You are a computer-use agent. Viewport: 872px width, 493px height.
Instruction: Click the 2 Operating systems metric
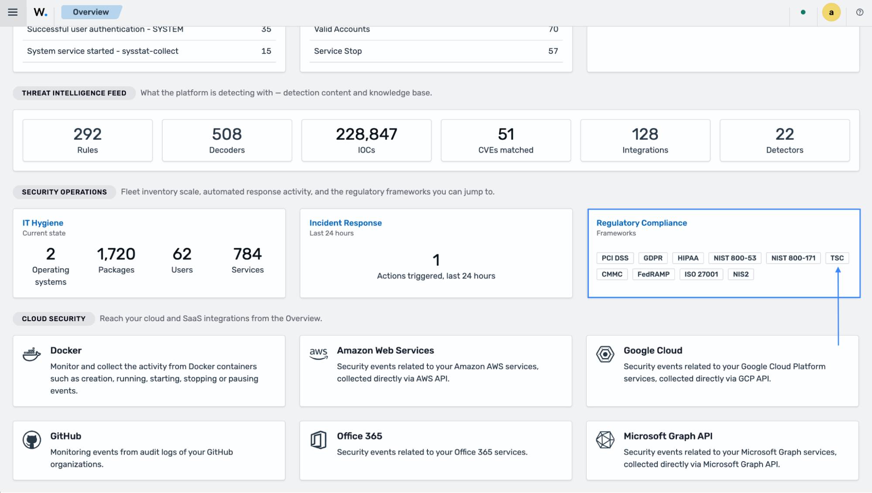51,266
